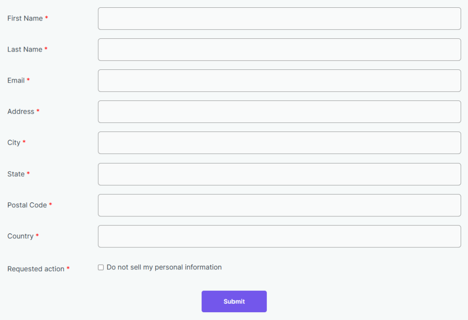
Task: Click inside the State text box
Action: tap(279, 174)
